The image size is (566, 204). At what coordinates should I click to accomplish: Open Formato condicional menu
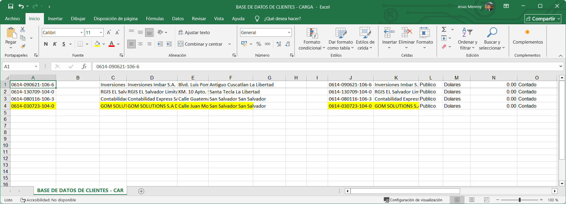click(312, 39)
